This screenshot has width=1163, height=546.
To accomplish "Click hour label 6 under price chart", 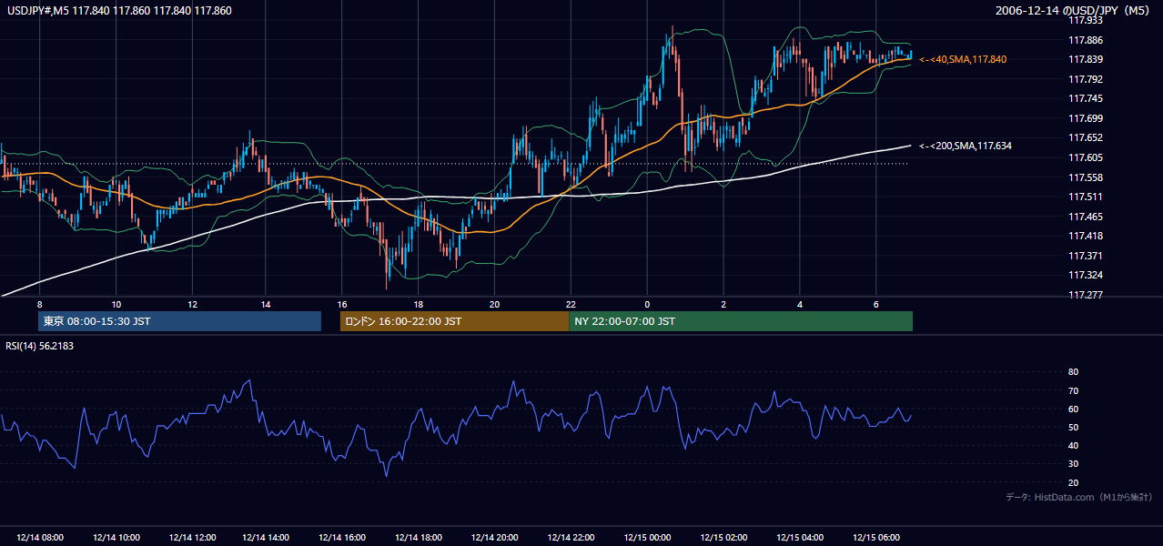I will tap(875, 304).
